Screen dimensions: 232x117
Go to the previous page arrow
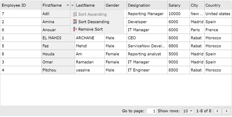tap(218, 111)
